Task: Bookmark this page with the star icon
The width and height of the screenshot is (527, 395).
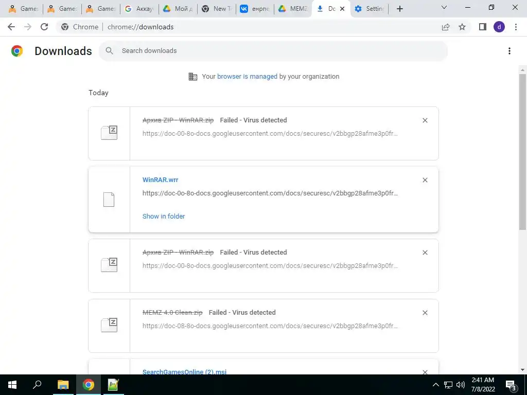Action: [x=462, y=27]
